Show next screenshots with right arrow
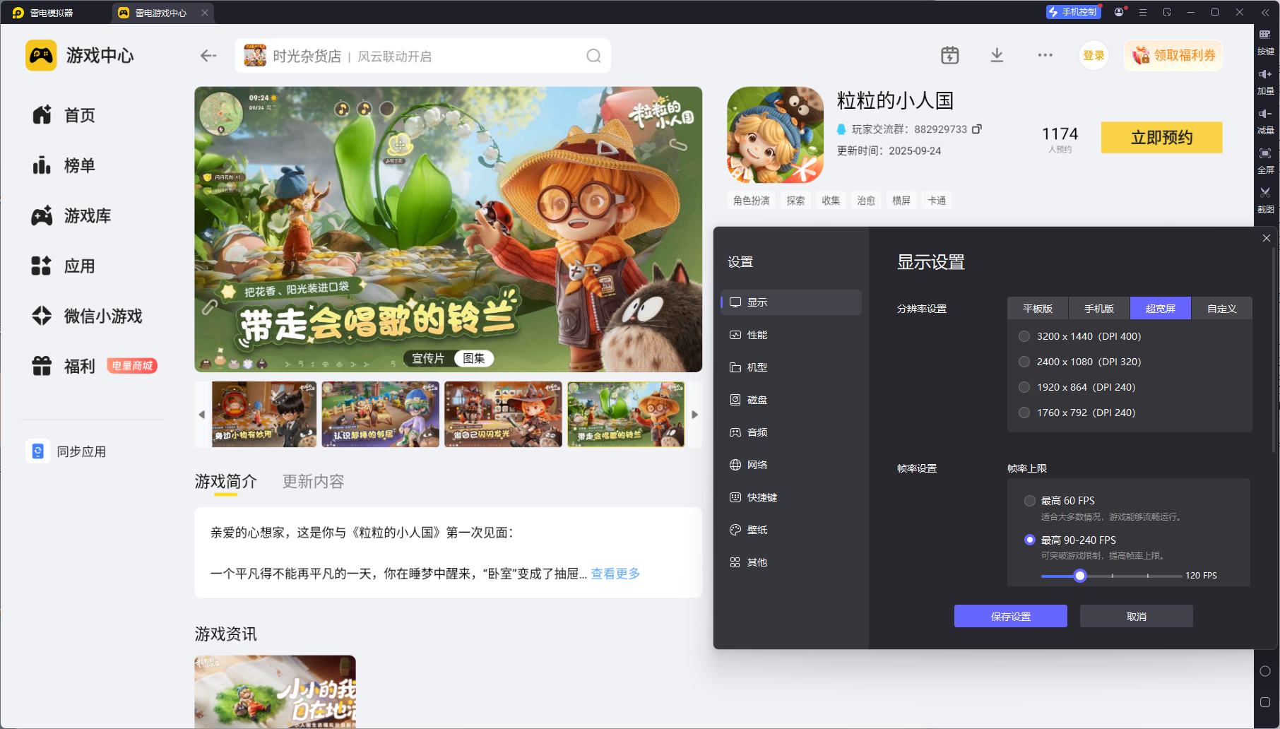1280x729 pixels. click(695, 415)
